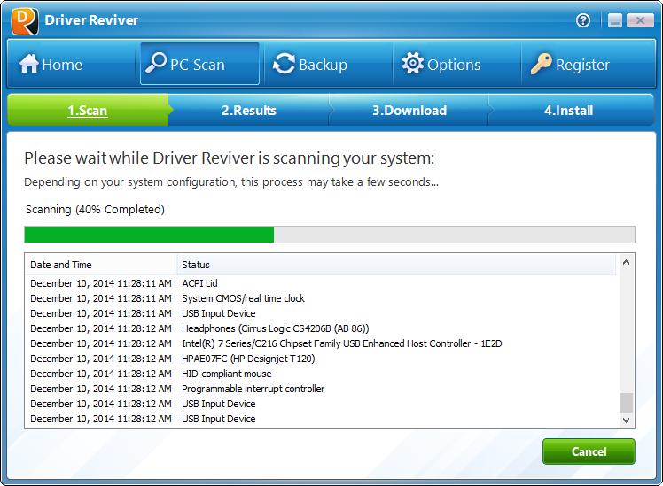The image size is (663, 486).
Task: Click the scan progress bar
Action: 329,235
